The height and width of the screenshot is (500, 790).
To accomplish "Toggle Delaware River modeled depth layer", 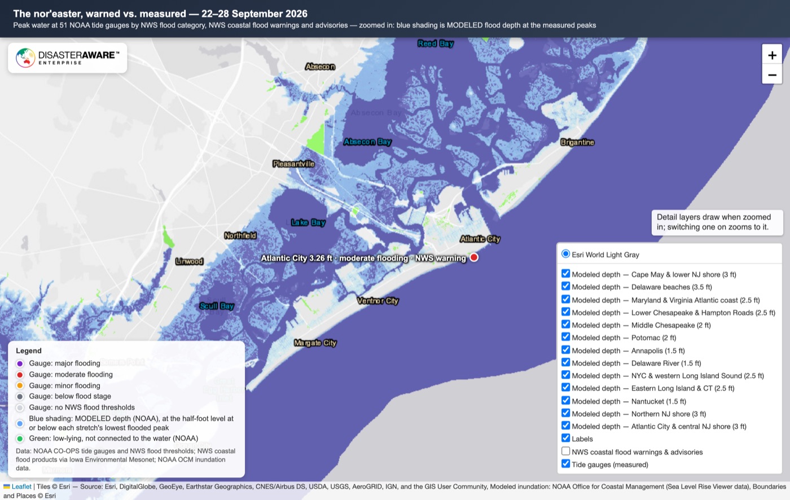I will click(566, 362).
